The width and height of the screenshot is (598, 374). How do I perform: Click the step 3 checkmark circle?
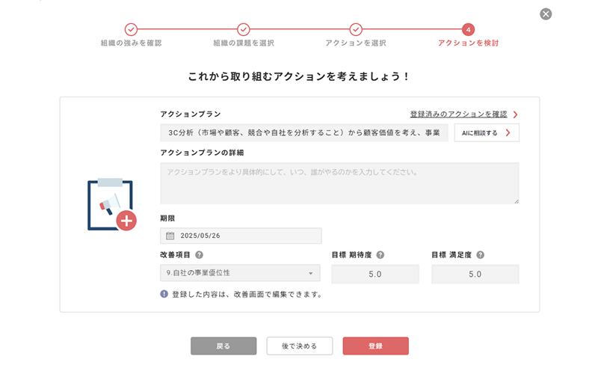(356, 29)
